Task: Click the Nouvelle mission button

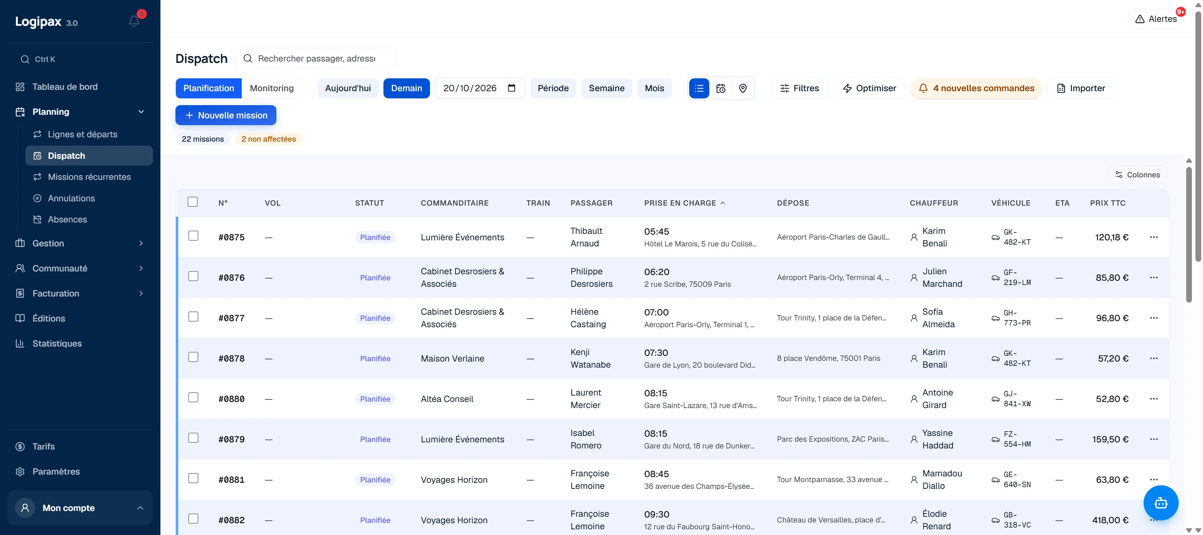Action: click(226, 115)
